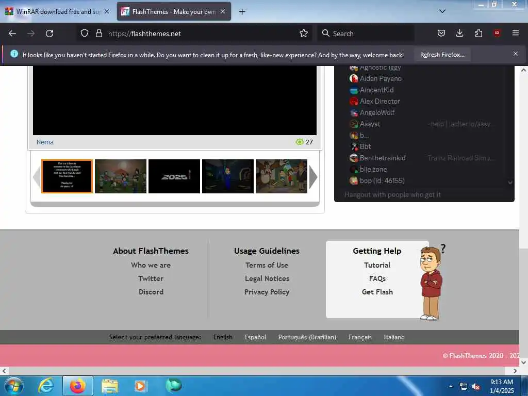
Task: Open a new tab with the plus button
Action: coord(242,12)
